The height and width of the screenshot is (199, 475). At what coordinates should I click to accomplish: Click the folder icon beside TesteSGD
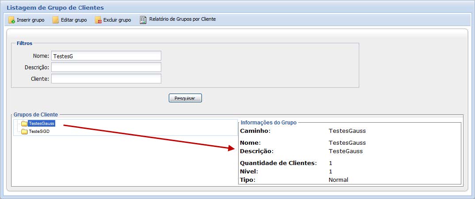(24, 131)
